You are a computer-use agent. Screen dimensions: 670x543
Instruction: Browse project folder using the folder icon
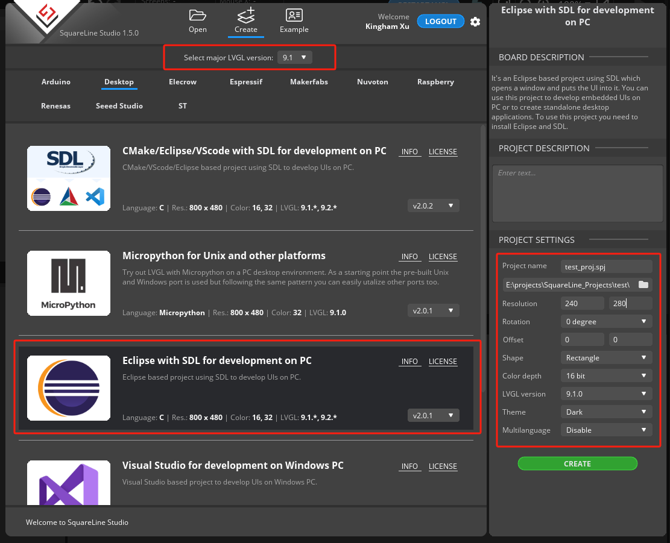click(643, 284)
